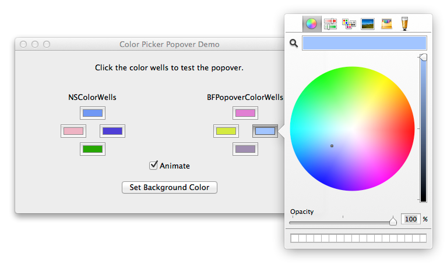Click the active light blue BFPopoverColorWell
Screen dimensions: 447x265
pos(265,131)
